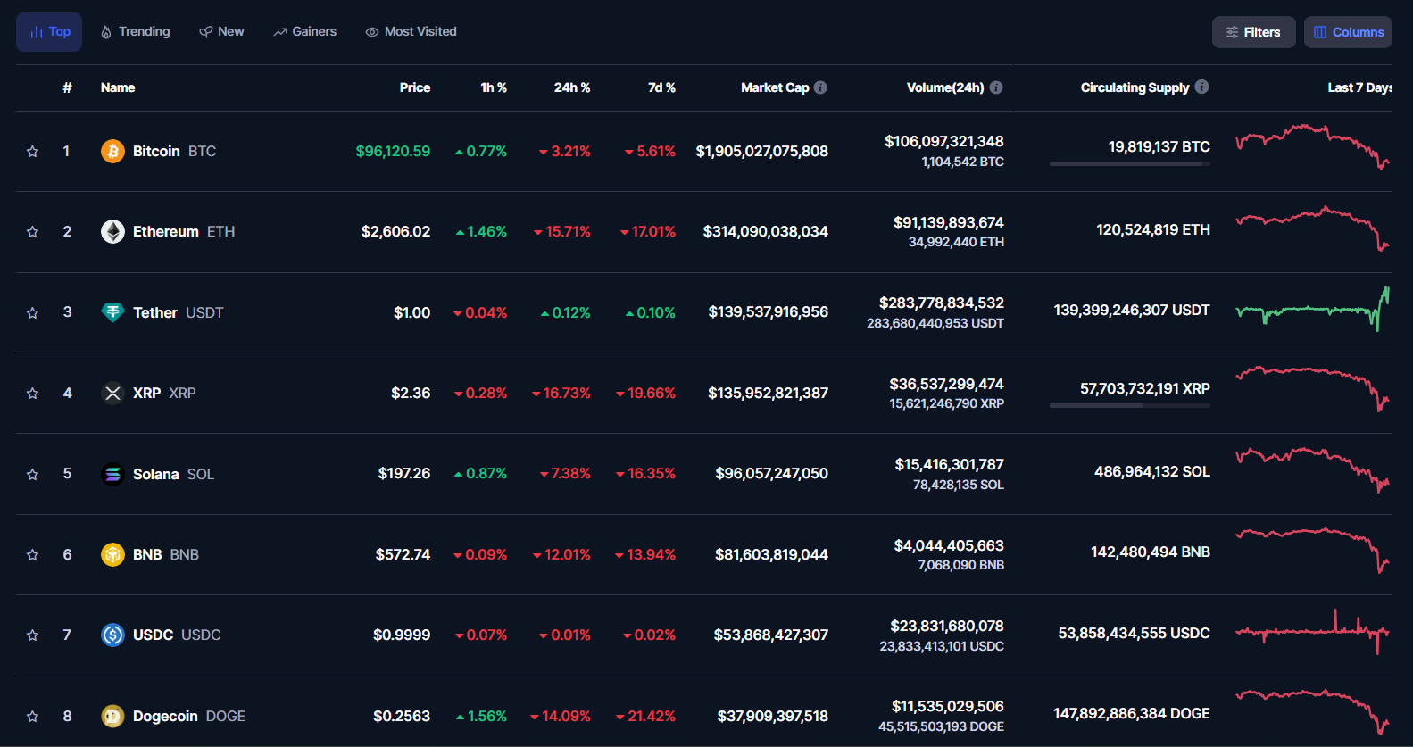Screen dimensions: 1413x747
Task: Open the Columns chooser
Action: [1348, 32]
